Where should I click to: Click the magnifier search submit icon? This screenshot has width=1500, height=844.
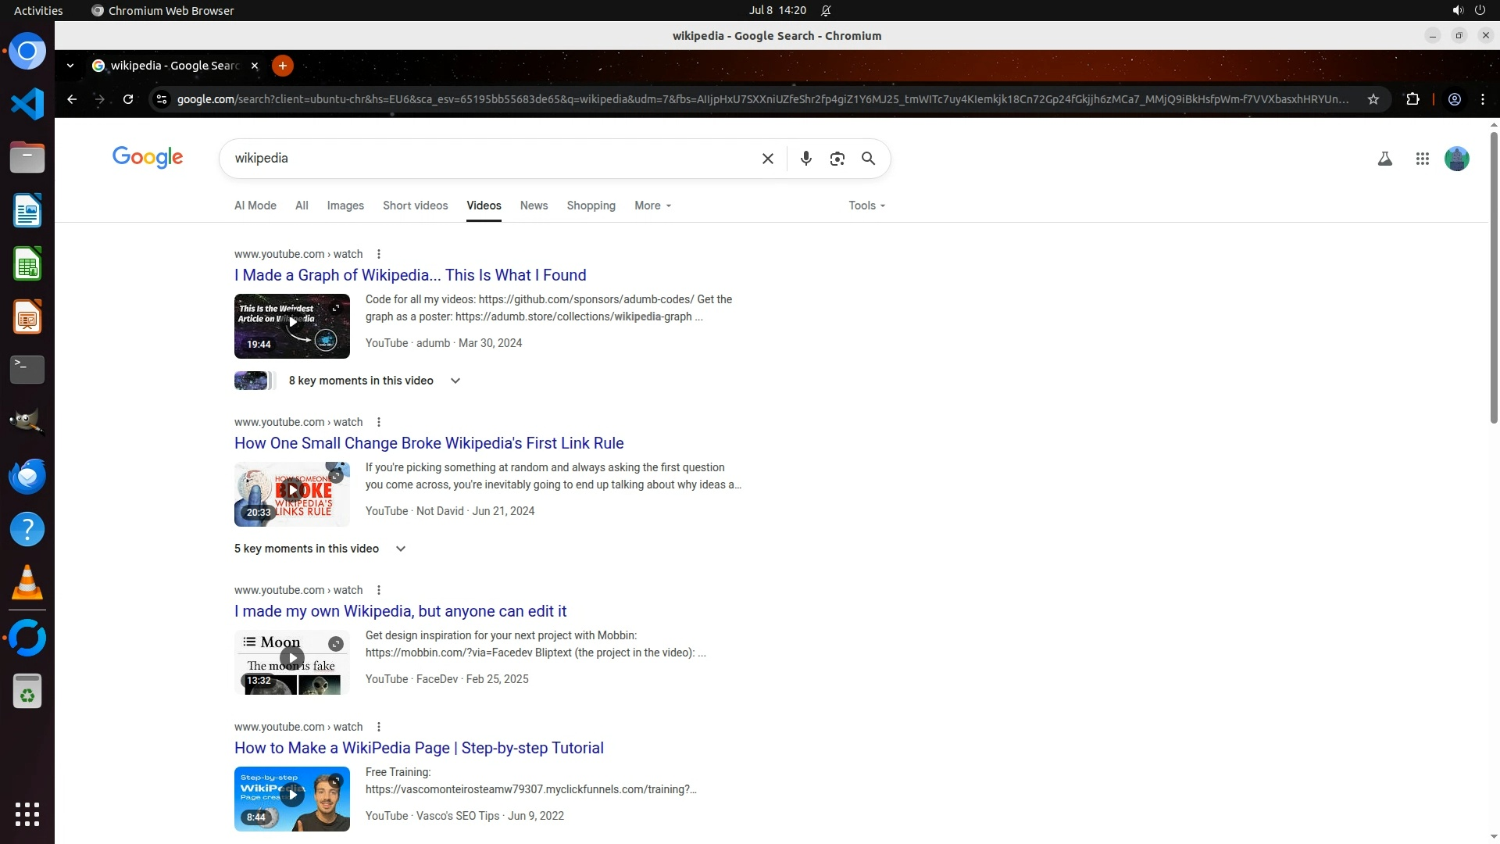tap(868, 159)
